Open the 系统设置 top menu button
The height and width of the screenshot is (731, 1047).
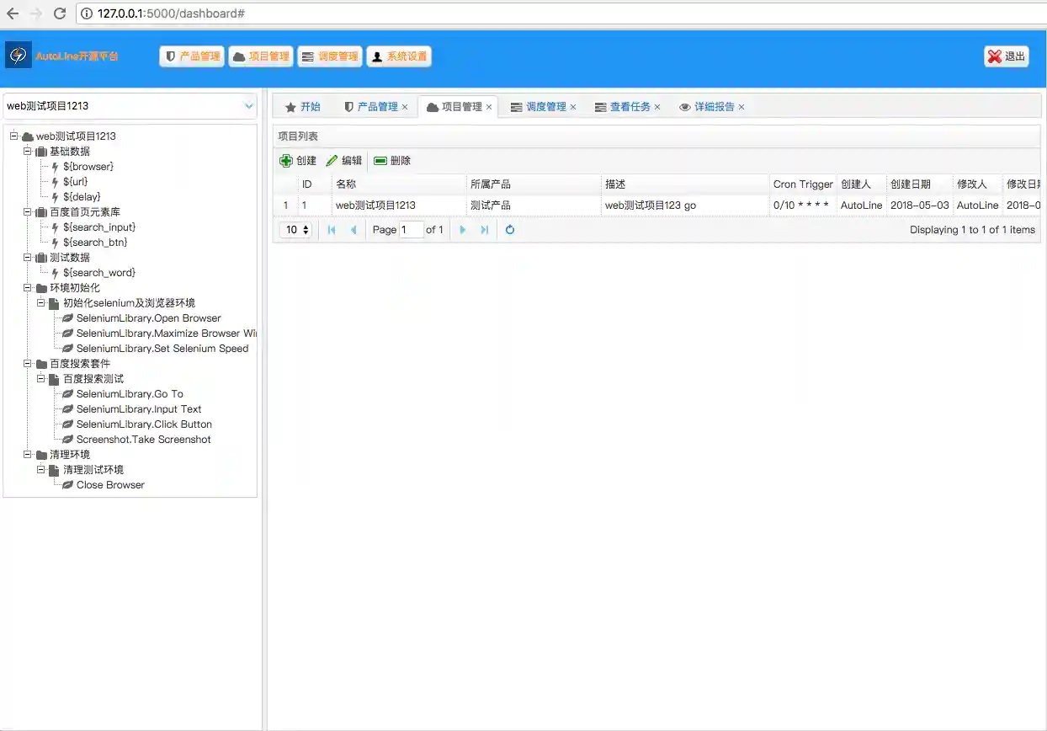tap(399, 56)
